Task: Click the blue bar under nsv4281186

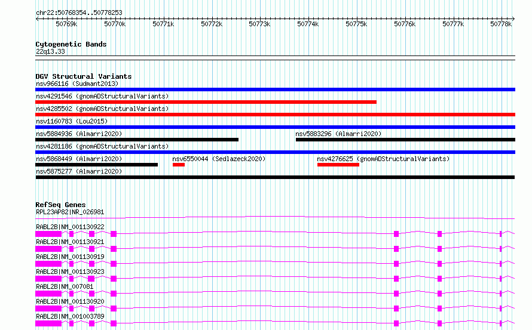Action: pos(275,152)
